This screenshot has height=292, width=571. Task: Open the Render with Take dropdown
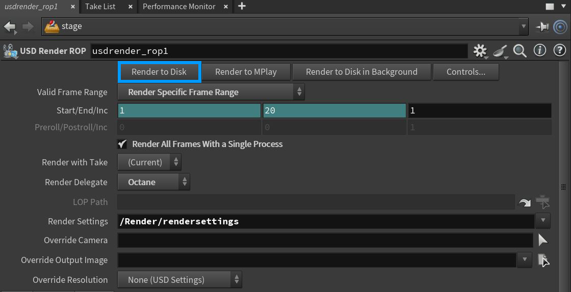pyautogui.click(x=149, y=162)
